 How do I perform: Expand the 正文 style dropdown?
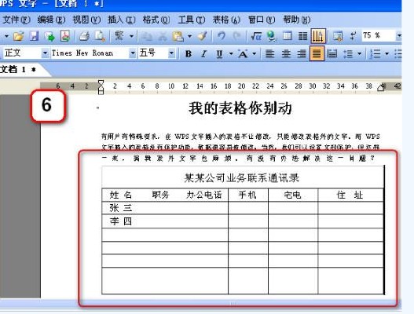[x=45, y=53]
